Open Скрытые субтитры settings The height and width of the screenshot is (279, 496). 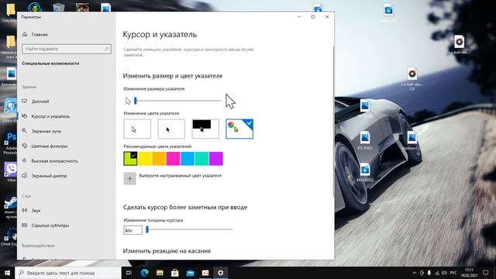(50, 226)
